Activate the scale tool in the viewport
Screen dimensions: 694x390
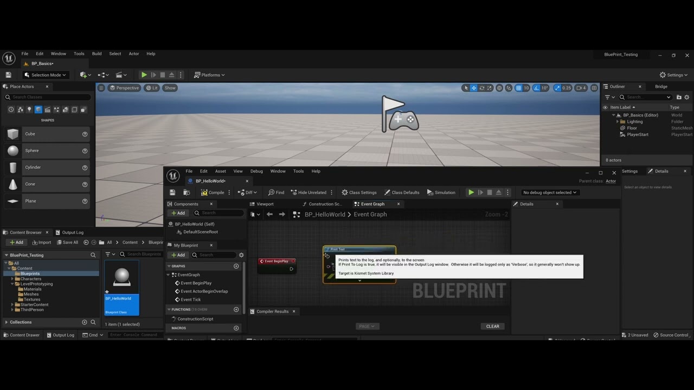pos(490,88)
